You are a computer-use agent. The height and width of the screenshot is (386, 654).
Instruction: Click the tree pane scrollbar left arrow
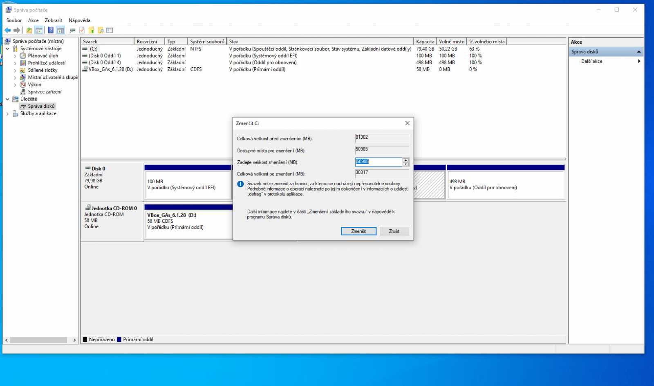click(x=6, y=340)
